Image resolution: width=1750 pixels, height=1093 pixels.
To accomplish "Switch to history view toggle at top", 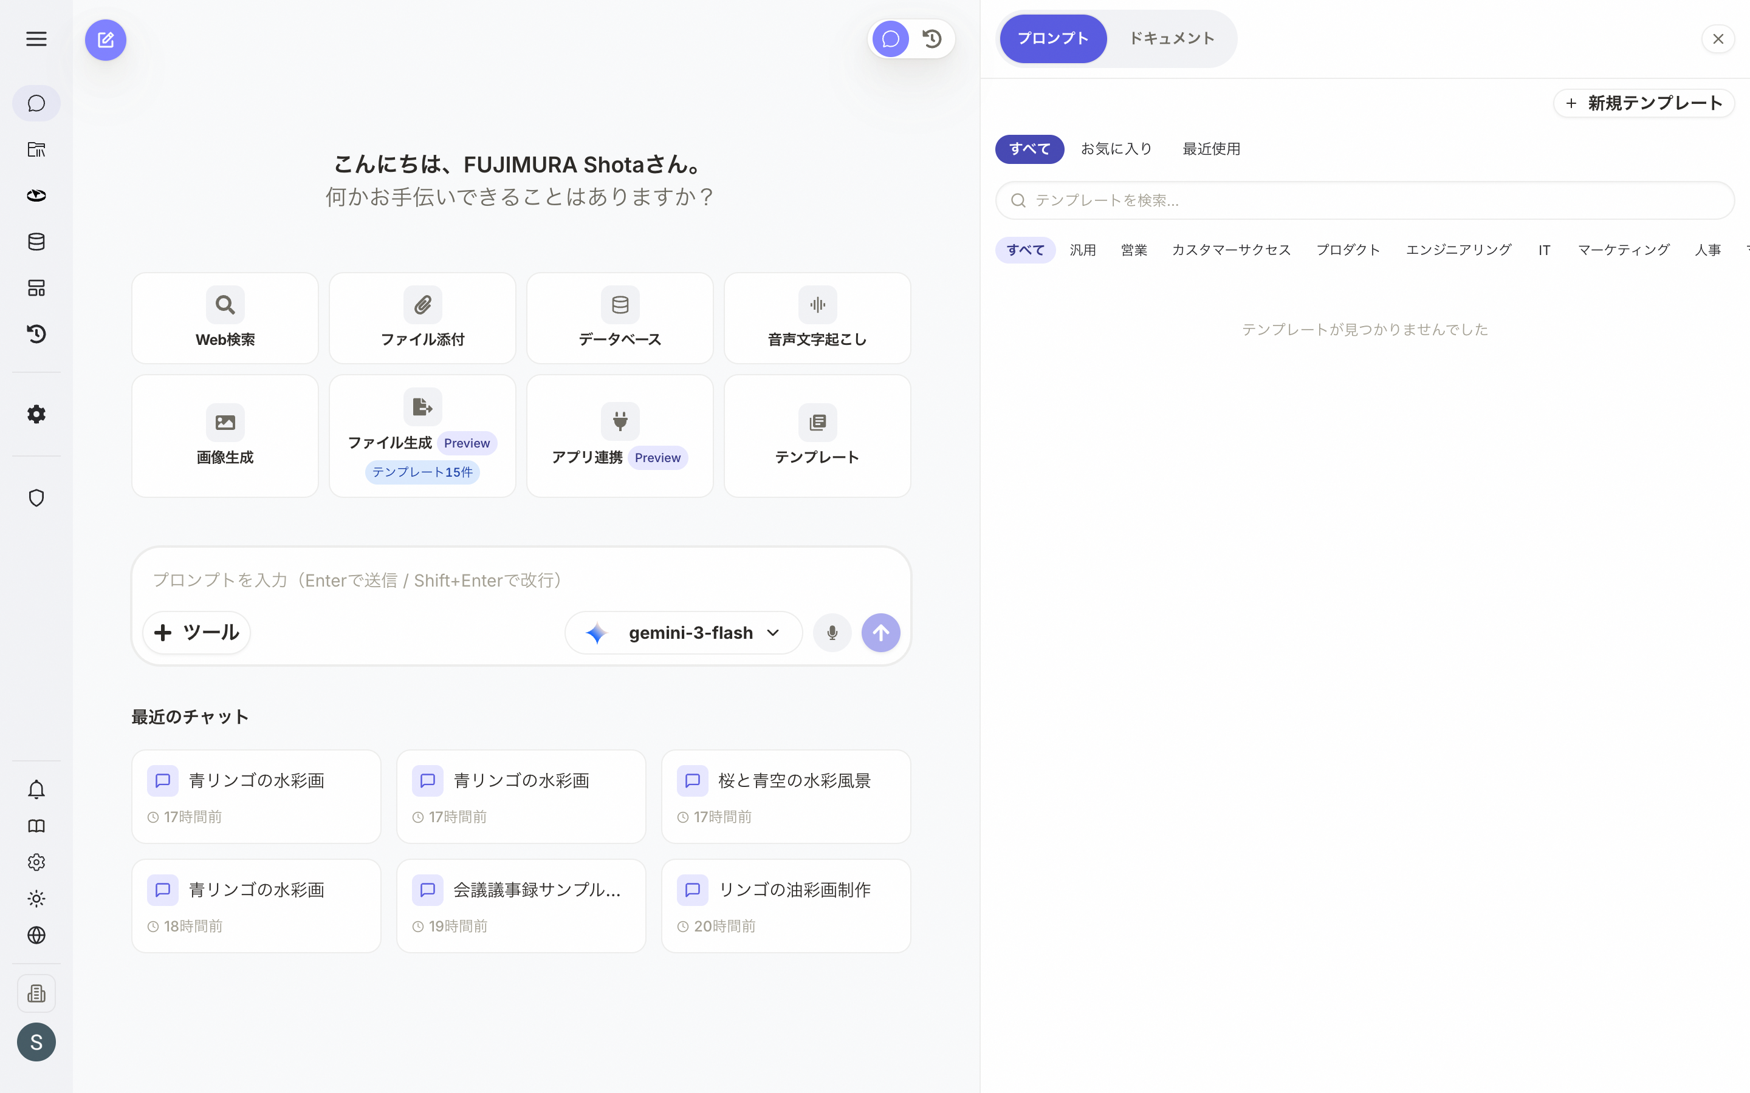I will click(932, 39).
